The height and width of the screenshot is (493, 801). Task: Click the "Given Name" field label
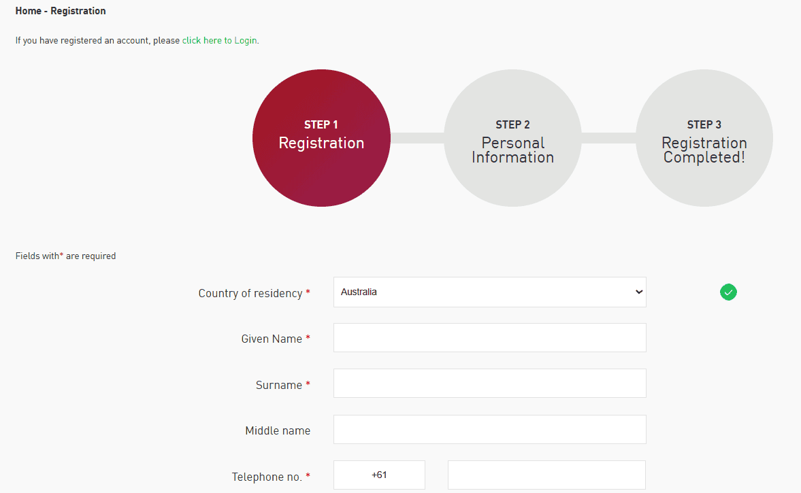(x=272, y=339)
